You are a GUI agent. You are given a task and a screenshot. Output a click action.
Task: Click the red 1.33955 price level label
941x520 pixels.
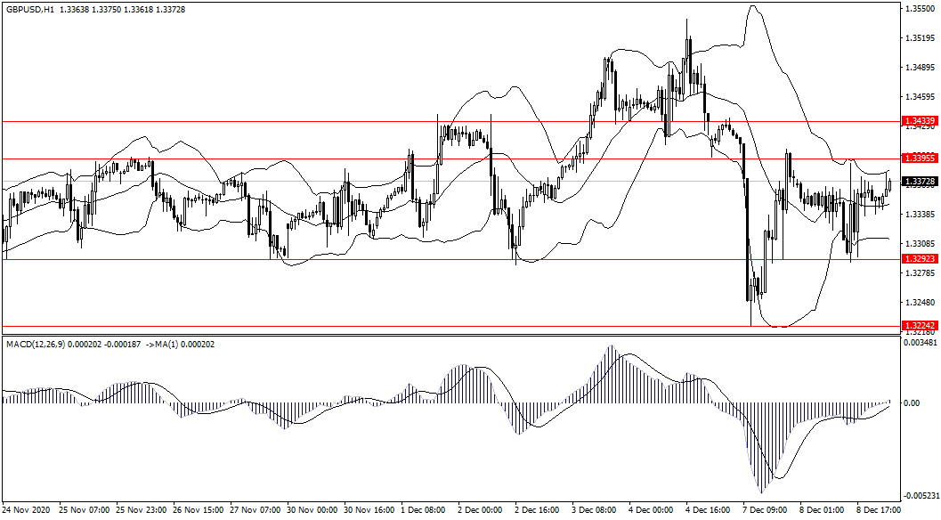coord(919,158)
